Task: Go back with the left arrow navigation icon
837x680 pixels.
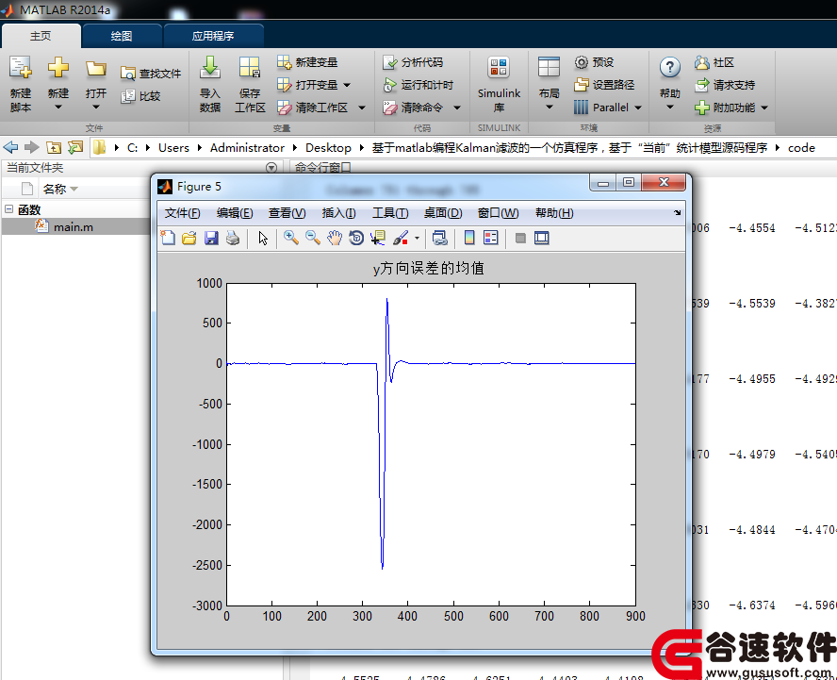Action: (x=10, y=147)
